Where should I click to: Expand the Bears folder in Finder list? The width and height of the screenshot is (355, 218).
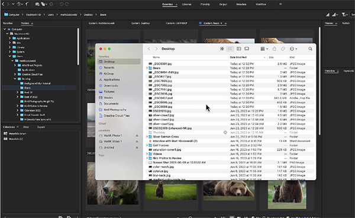point(147,68)
